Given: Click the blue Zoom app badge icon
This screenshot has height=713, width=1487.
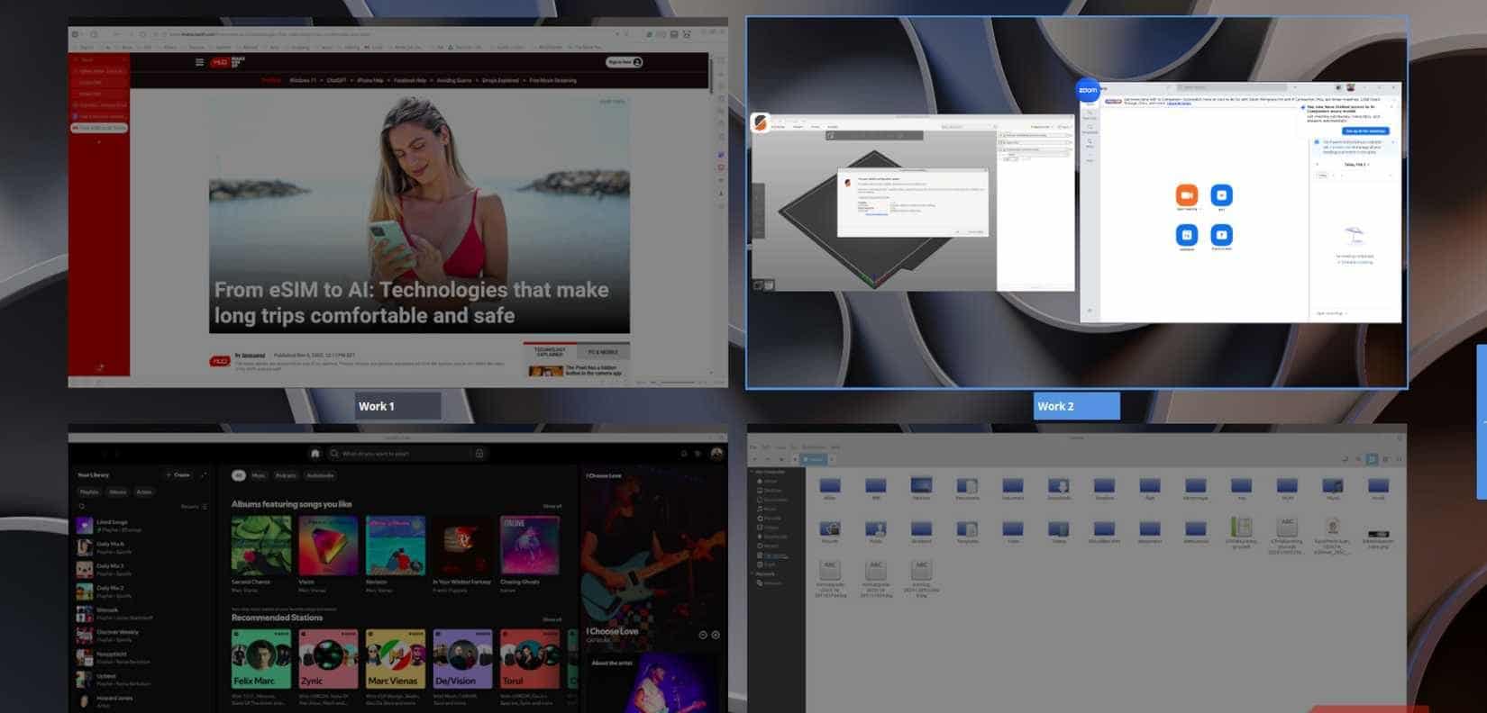Looking at the screenshot, I should point(1088,90).
